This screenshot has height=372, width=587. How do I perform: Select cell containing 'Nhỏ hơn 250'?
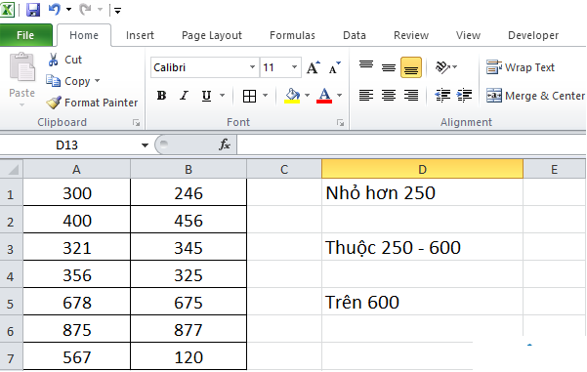422,193
